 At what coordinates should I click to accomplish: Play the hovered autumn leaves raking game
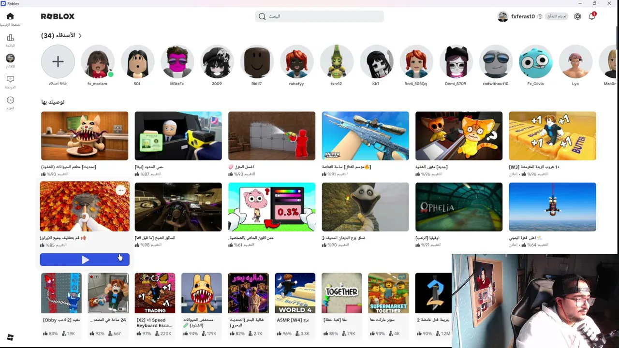point(85,260)
